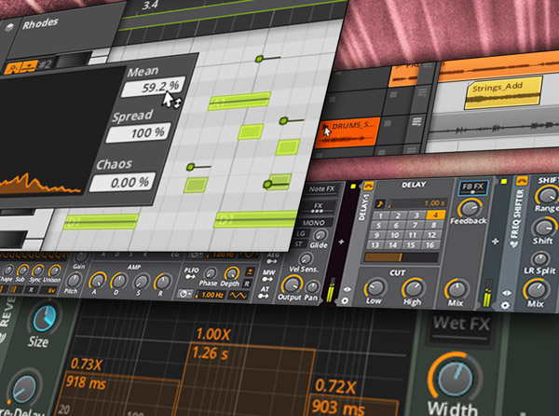Click the PLFO modulation routing arrow
The height and width of the screenshot is (416, 559).
point(191,276)
